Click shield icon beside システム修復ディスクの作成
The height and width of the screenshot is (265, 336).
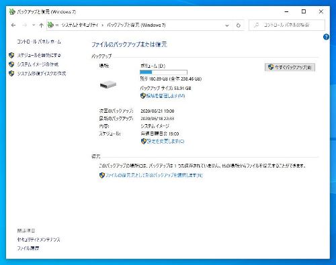tap(11, 73)
